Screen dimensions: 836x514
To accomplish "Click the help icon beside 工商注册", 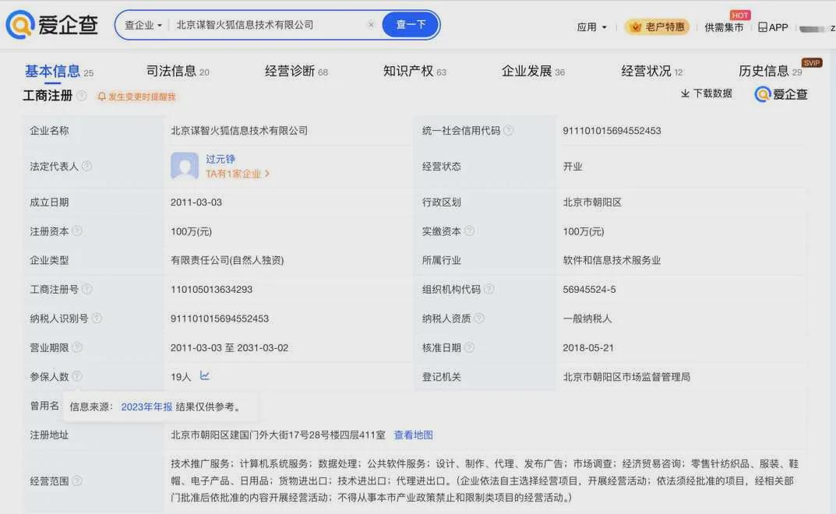I will point(82,96).
